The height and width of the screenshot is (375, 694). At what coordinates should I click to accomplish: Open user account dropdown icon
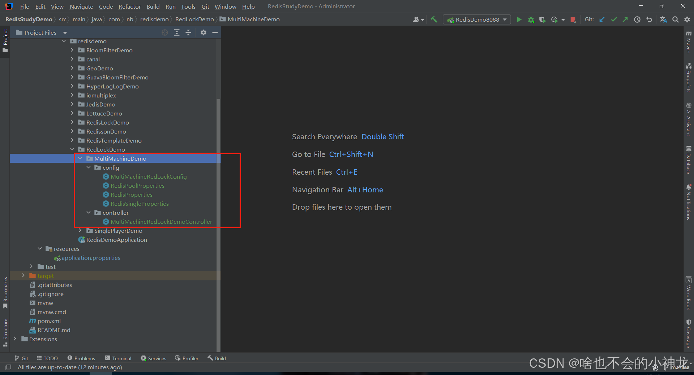418,19
